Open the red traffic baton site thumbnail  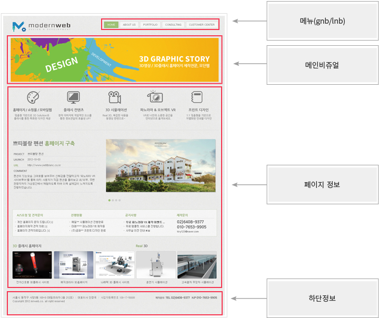[x=32, y=264]
